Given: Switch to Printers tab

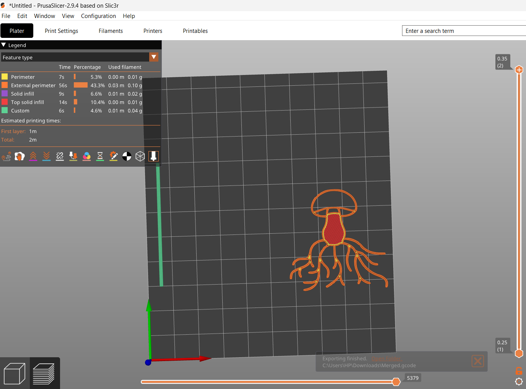Looking at the screenshot, I should tap(153, 31).
